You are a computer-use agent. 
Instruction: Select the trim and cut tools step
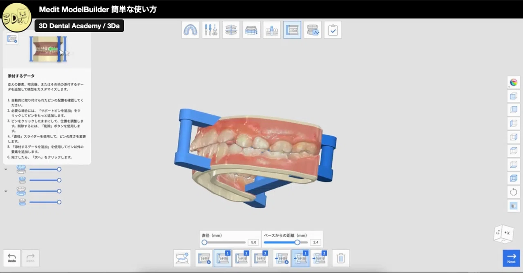point(210,30)
